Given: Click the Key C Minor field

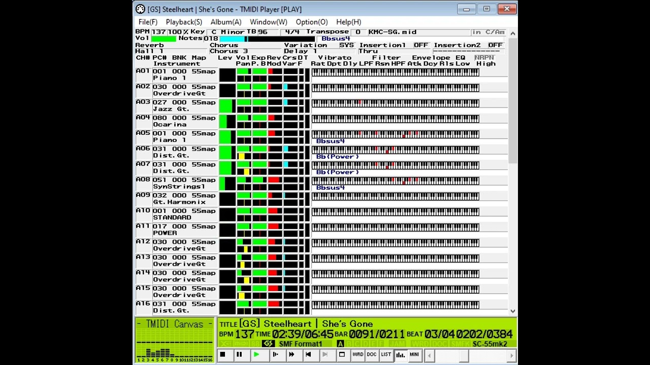Looking at the screenshot, I should click(226, 32).
